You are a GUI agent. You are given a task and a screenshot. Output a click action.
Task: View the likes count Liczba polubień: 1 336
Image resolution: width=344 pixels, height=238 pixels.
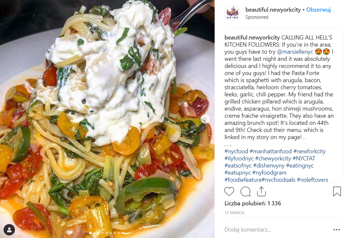pyautogui.click(x=253, y=203)
